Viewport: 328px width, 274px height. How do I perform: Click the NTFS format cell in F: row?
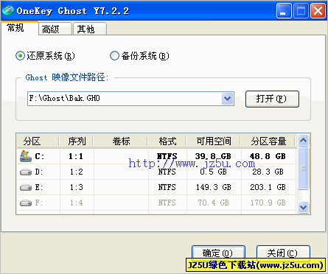tap(167, 203)
